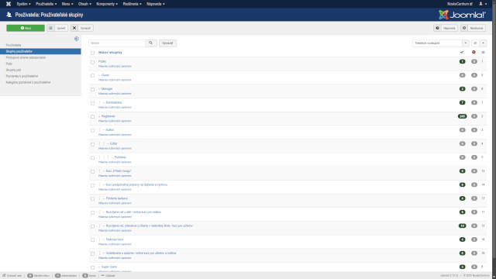496x279 pixels.
Task: Open the Rozšírenia menu
Action: 133,4
